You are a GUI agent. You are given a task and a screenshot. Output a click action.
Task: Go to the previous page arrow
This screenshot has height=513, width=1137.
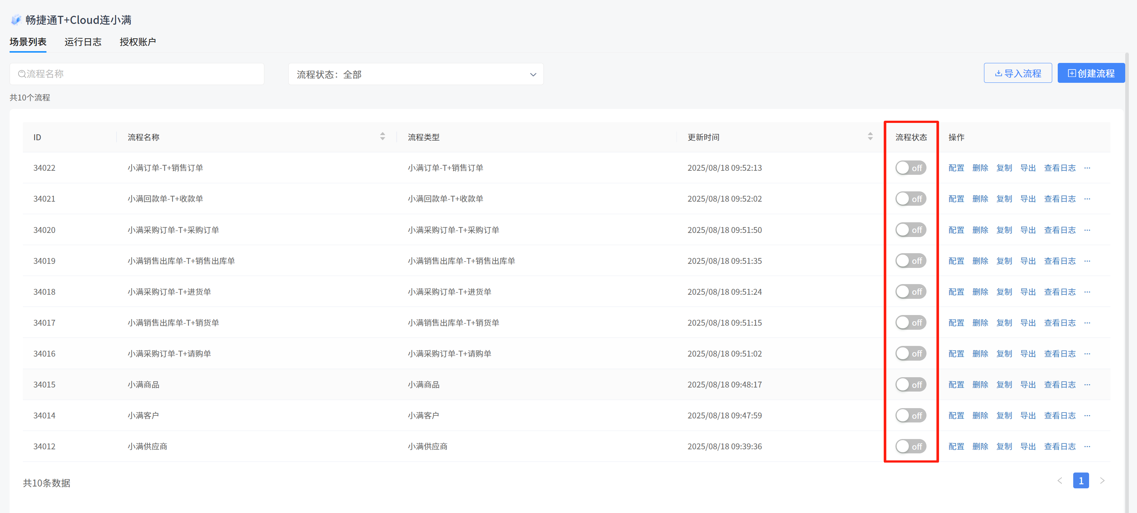pyautogui.click(x=1060, y=480)
